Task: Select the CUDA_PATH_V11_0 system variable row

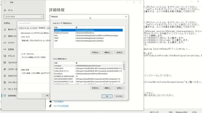Action: (x=88, y=71)
